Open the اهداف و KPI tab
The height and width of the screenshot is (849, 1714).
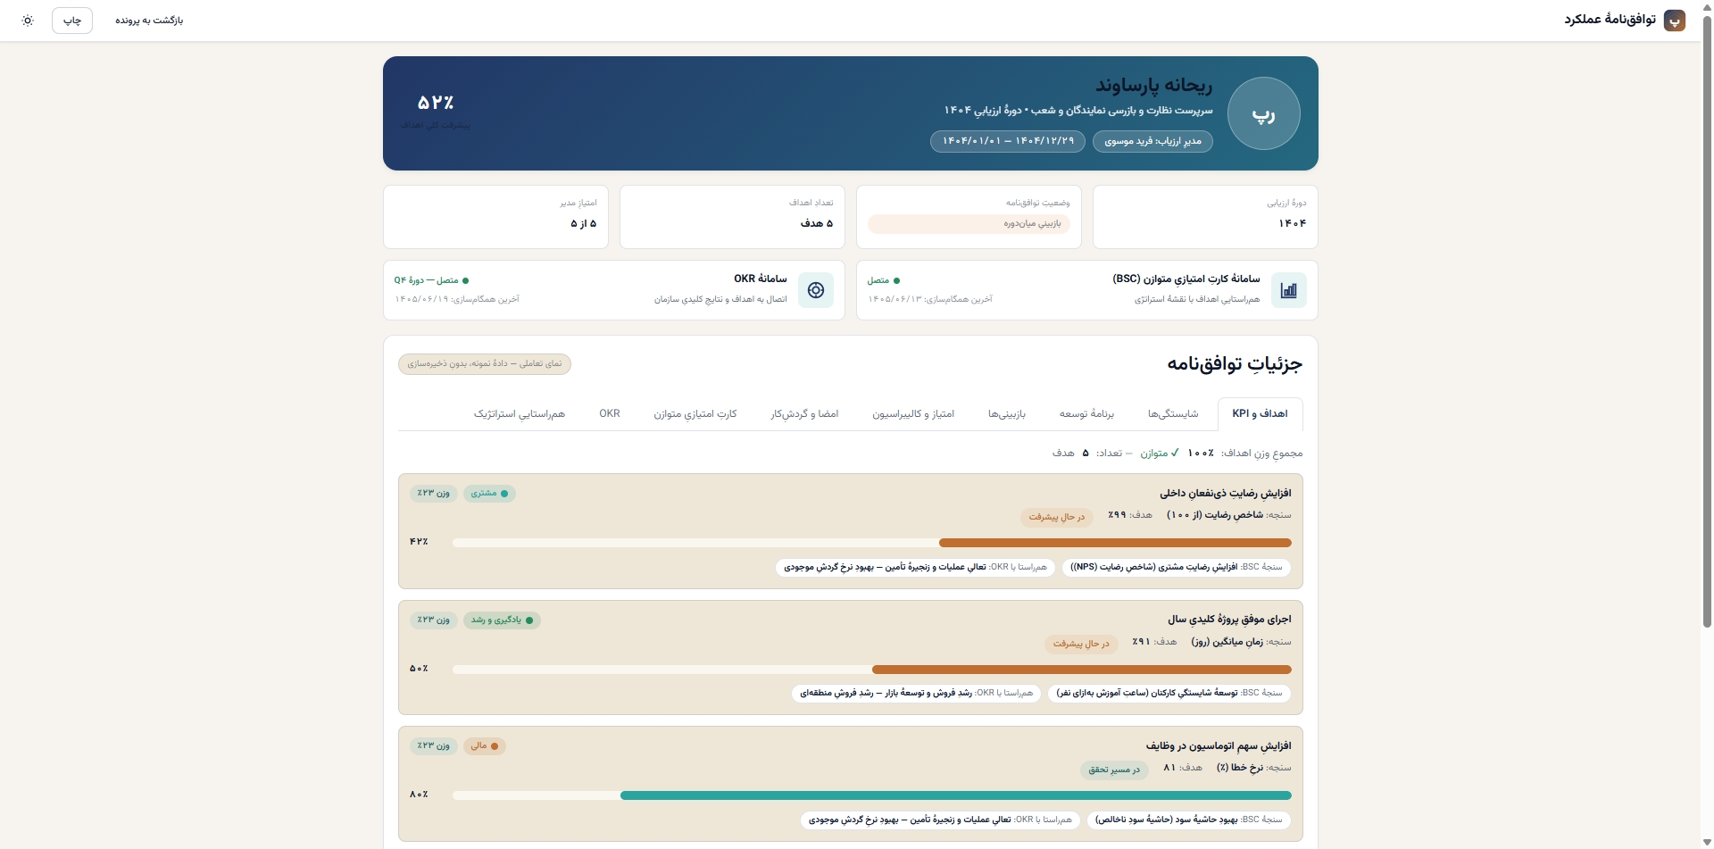click(x=1260, y=414)
